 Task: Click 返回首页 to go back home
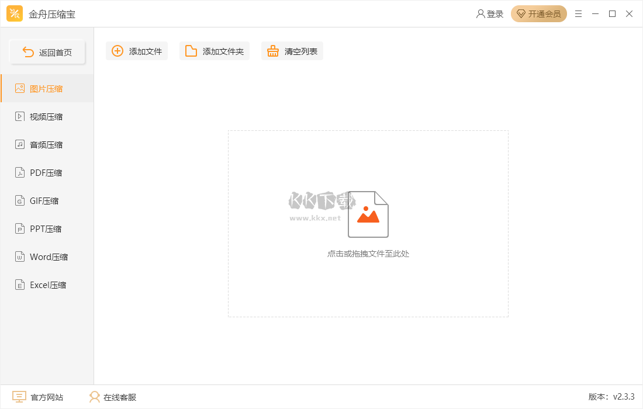coord(47,51)
